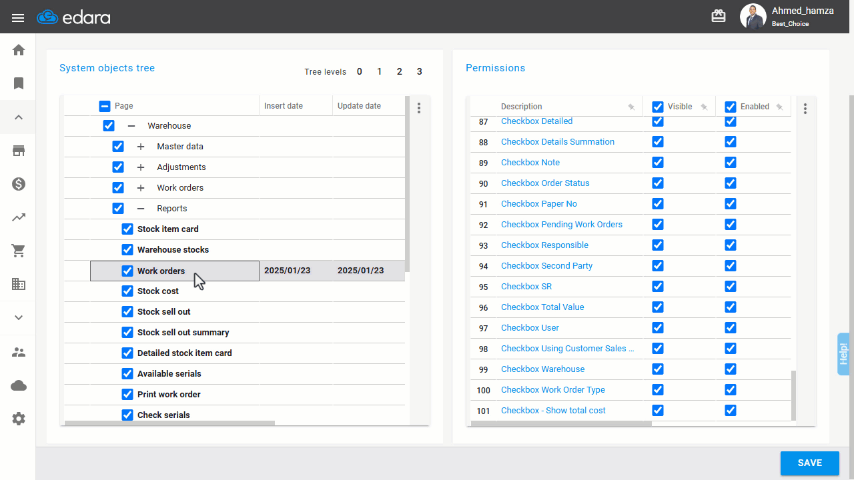
Task: Go to the Home icon in sidebar
Action: [19, 50]
